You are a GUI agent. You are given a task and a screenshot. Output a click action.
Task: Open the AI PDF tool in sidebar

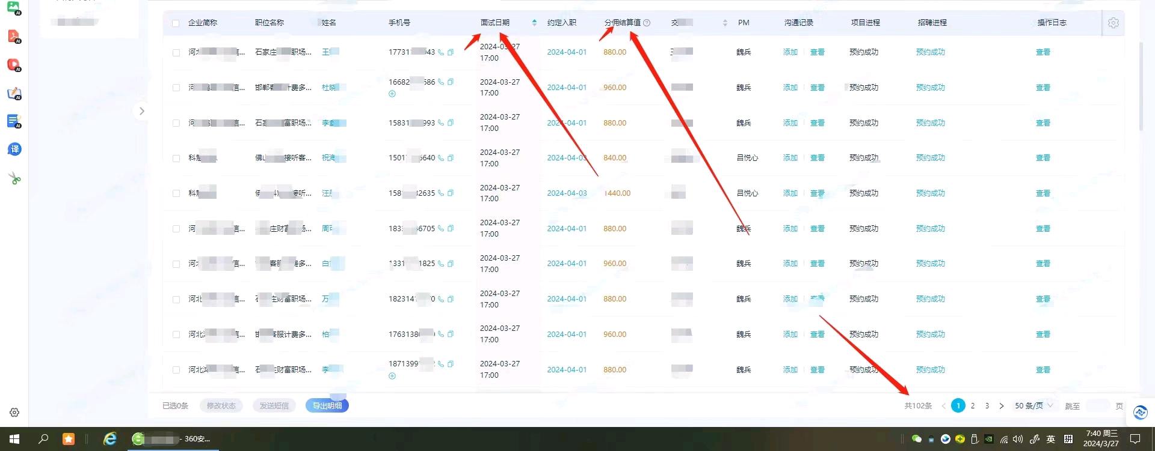(x=14, y=36)
